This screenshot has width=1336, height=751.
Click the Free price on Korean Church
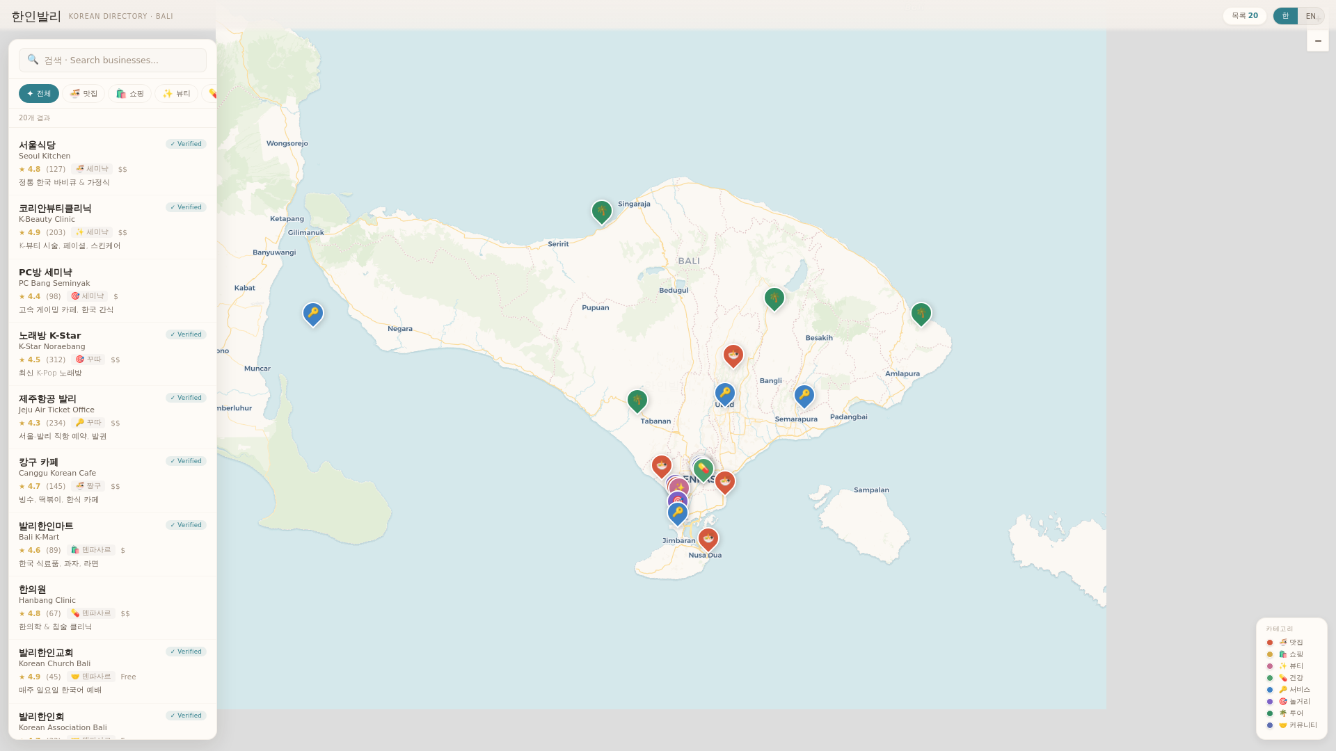click(x=128, y=677)
